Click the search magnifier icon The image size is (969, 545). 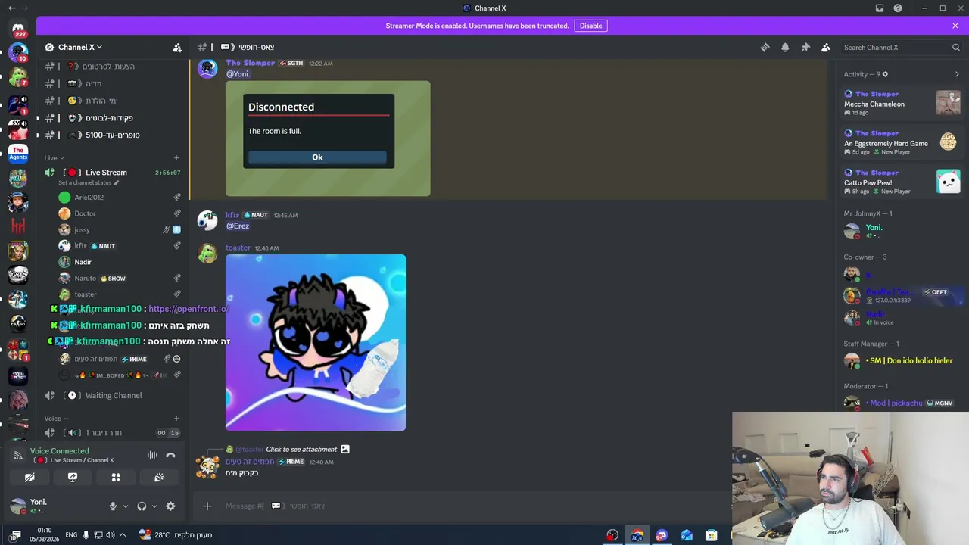(x=955, y=47)
